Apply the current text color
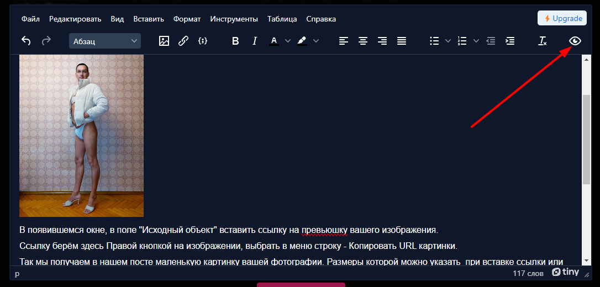 click(274, 41)
